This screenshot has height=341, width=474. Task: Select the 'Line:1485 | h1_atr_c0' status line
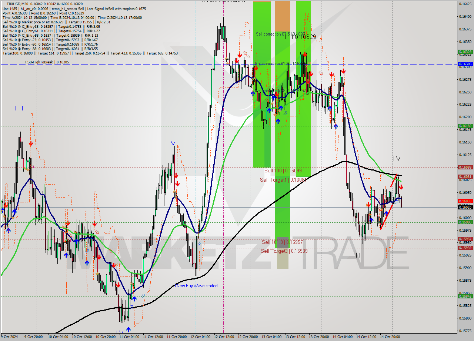[74, 9]
